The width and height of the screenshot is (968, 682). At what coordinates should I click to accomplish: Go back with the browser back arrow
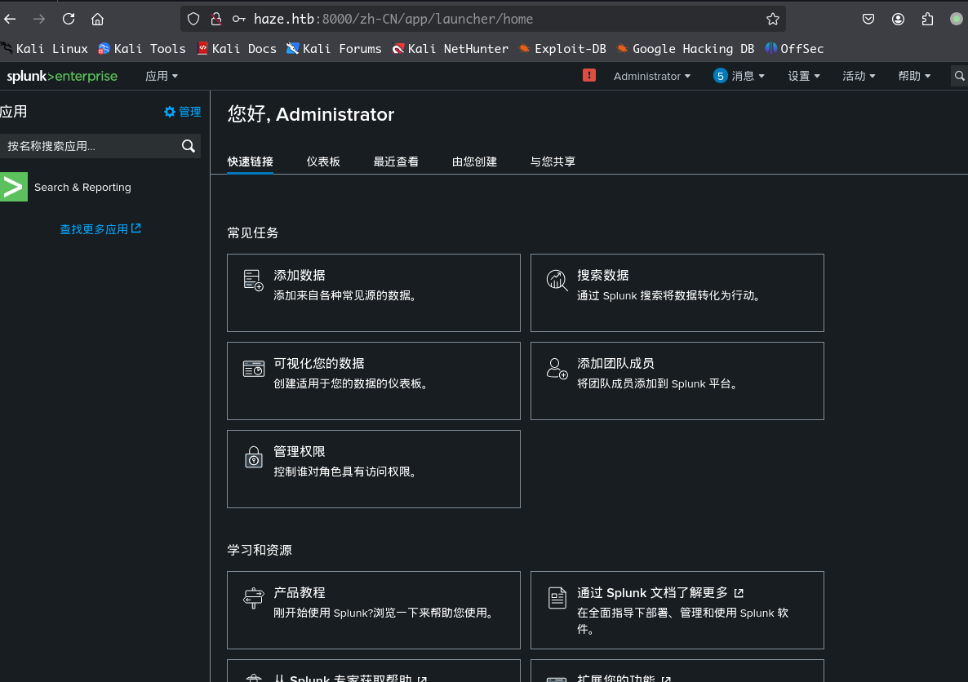[10, 19]
